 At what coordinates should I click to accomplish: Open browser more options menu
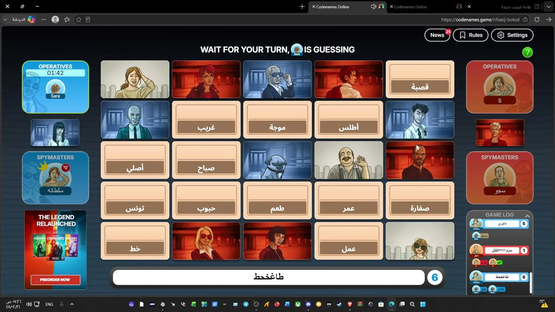pos(43,19)
